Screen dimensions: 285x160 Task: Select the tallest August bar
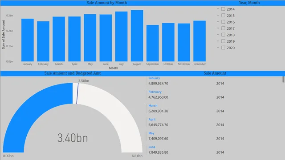tap(137, 36)
